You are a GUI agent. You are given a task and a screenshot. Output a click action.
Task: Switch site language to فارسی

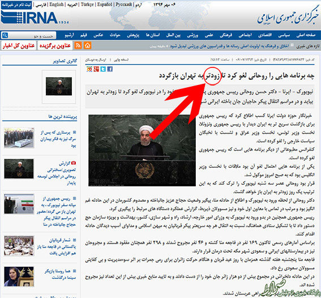pos(41,5)
